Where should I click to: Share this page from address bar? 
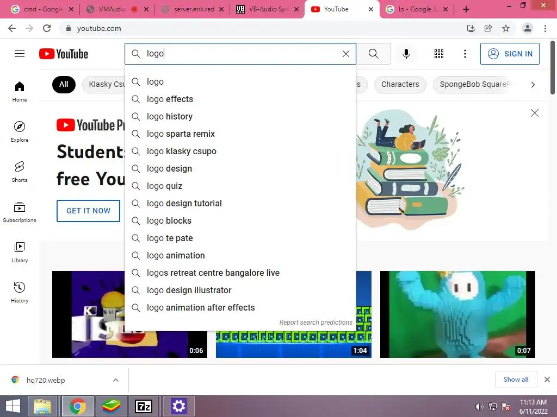(488, 28)
